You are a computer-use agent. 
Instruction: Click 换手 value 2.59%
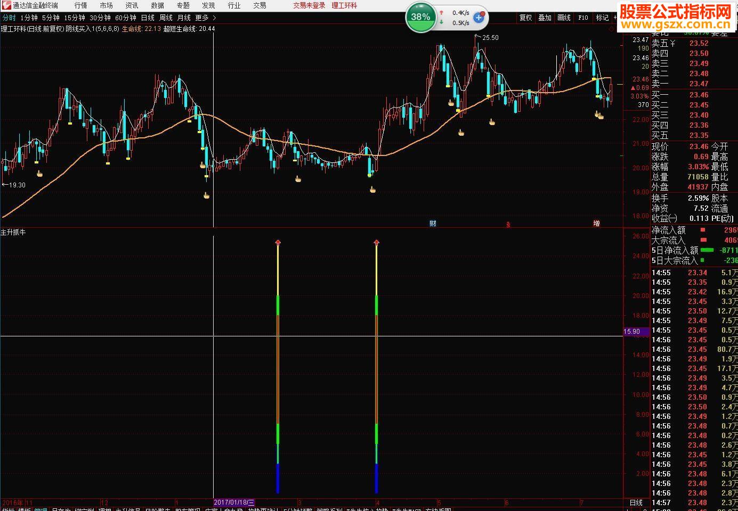coord(698,198)
